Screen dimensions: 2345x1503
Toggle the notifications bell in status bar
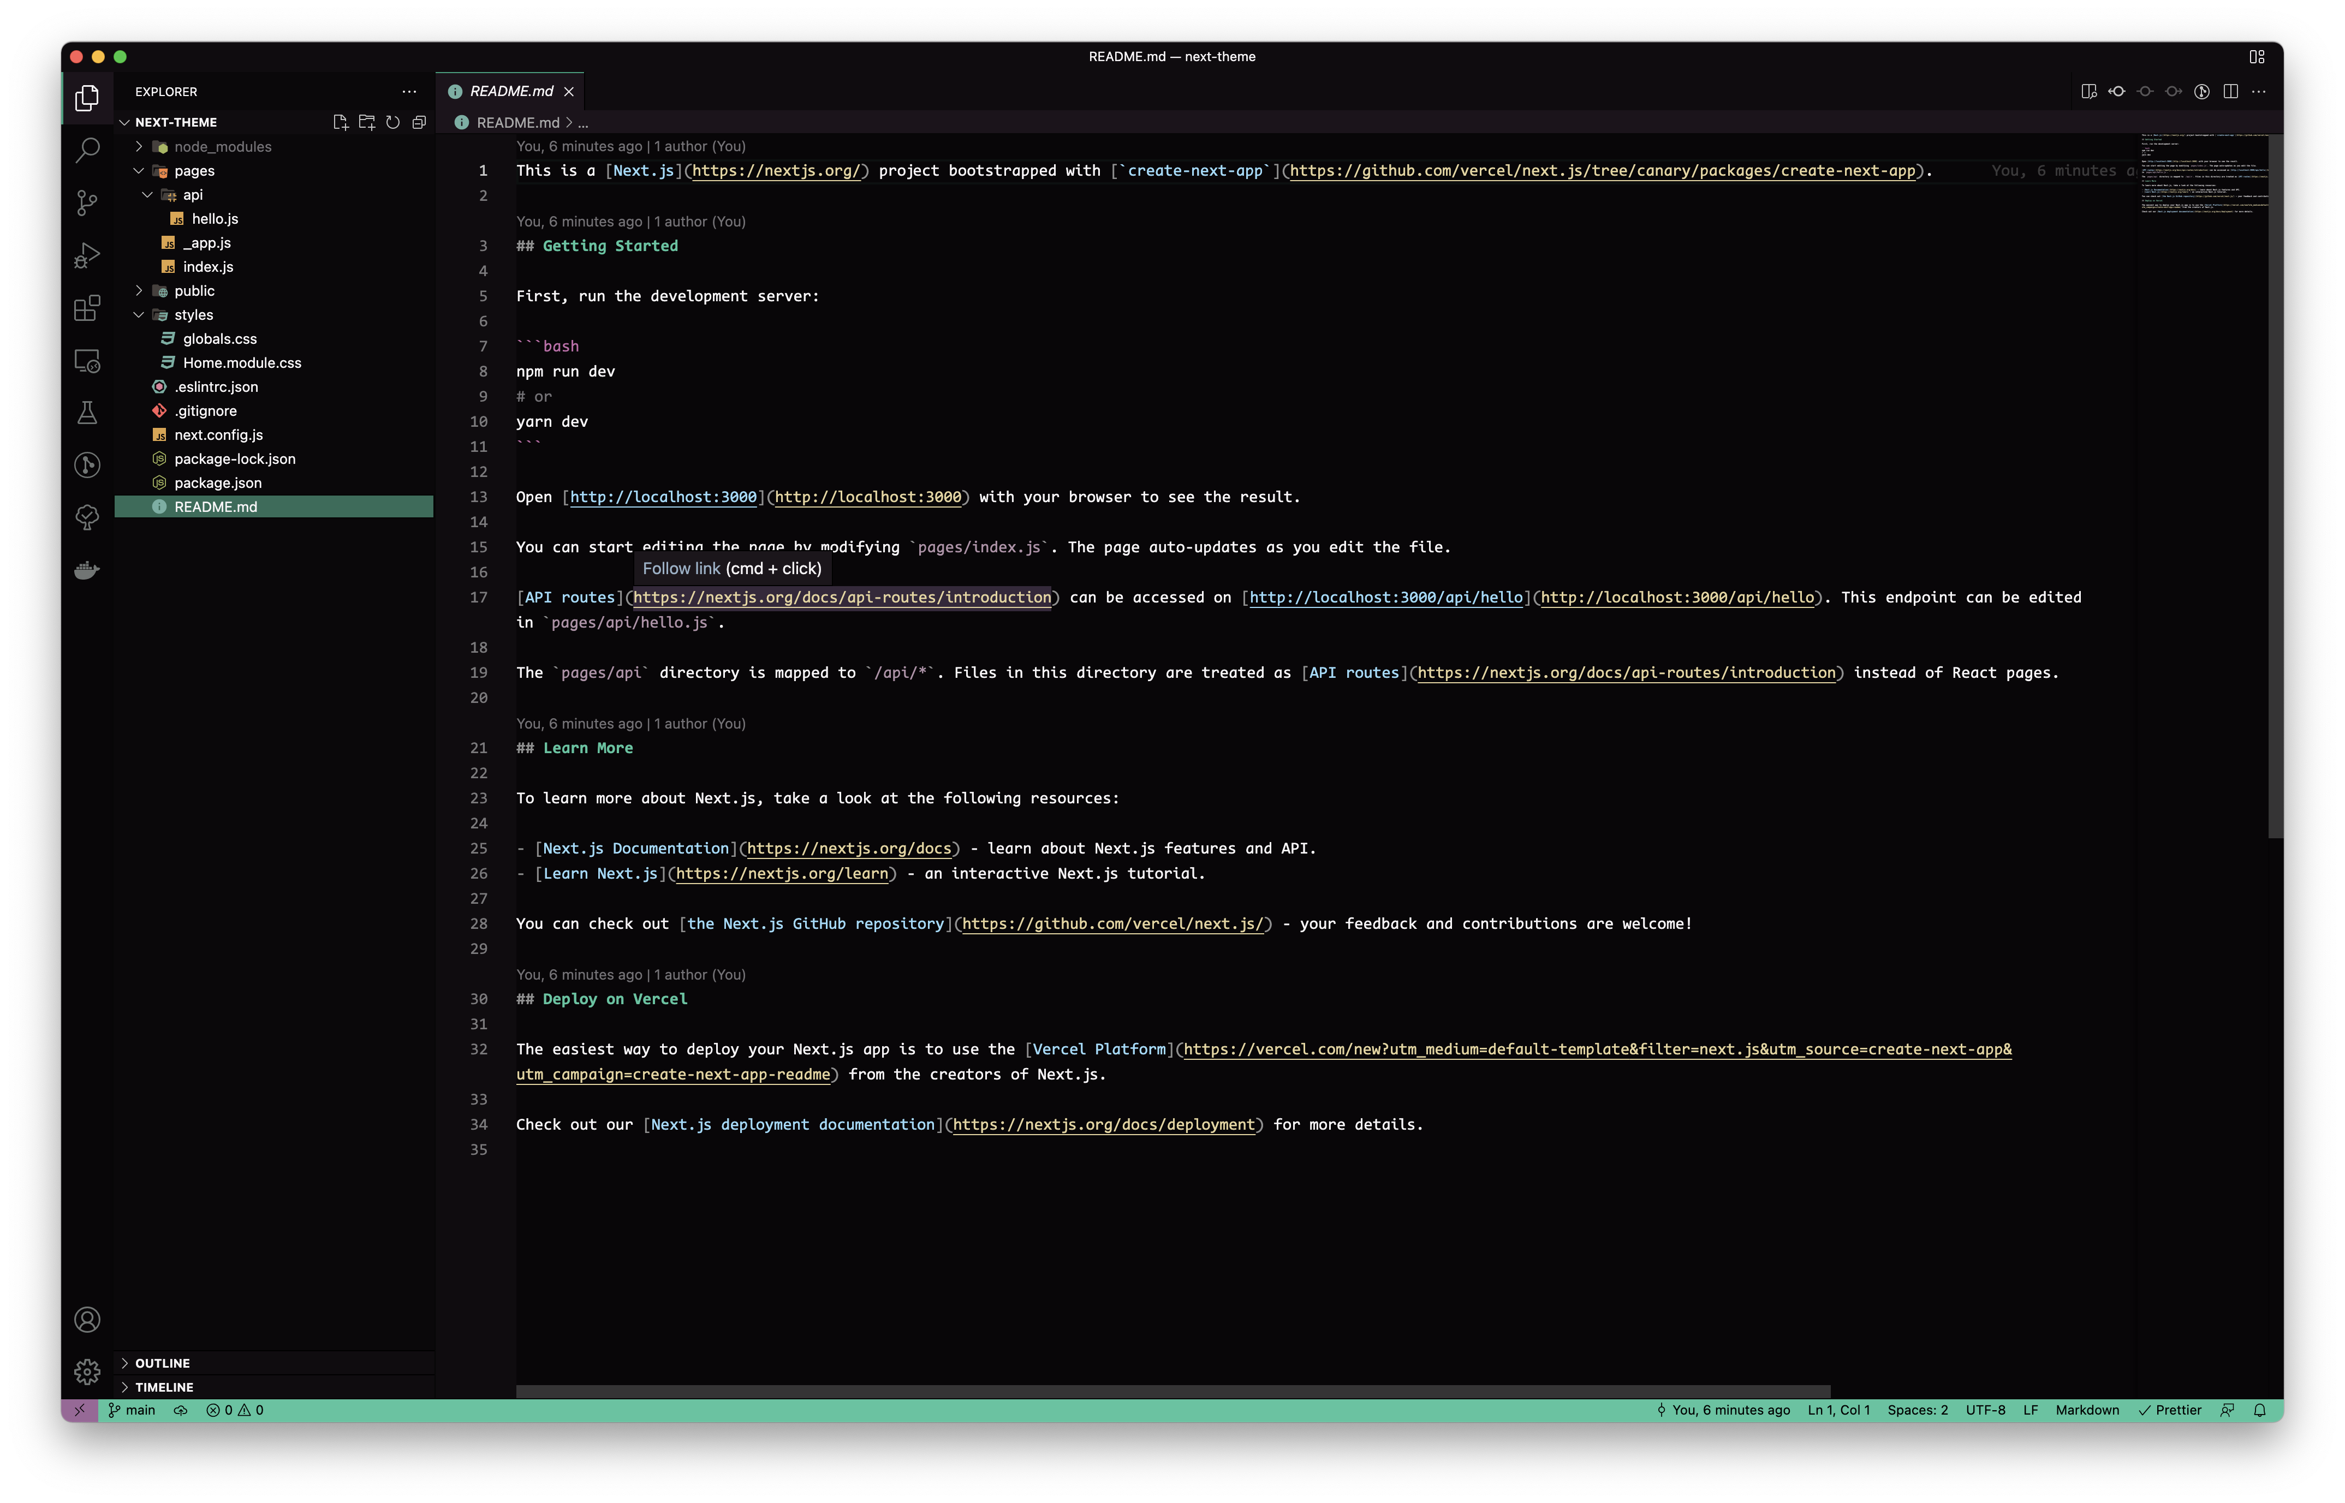click(x=2259, y=1410)
